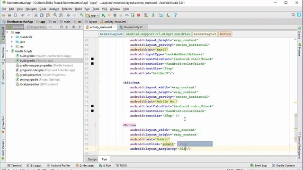The image size is (303, 170).
Task: Open the app run configuration dropdown
Action: [x=93, y=15]
